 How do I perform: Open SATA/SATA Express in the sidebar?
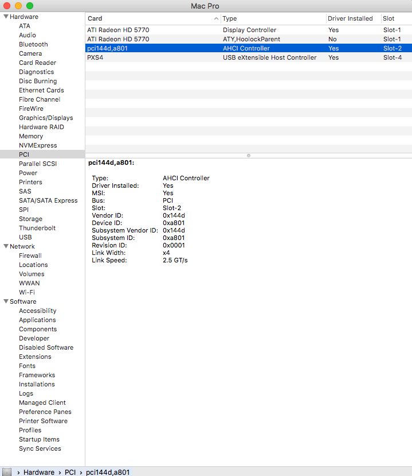click(x=48, y=200)
